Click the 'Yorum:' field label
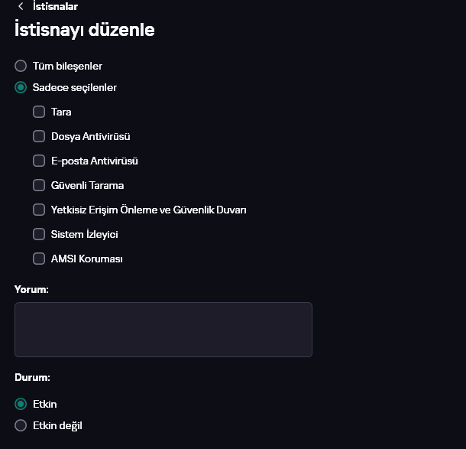Viewport: 466px width, 449px height. (31, 289)
